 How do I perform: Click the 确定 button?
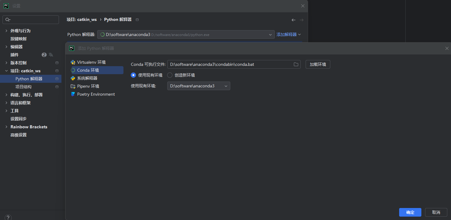(x=410, y=212)
